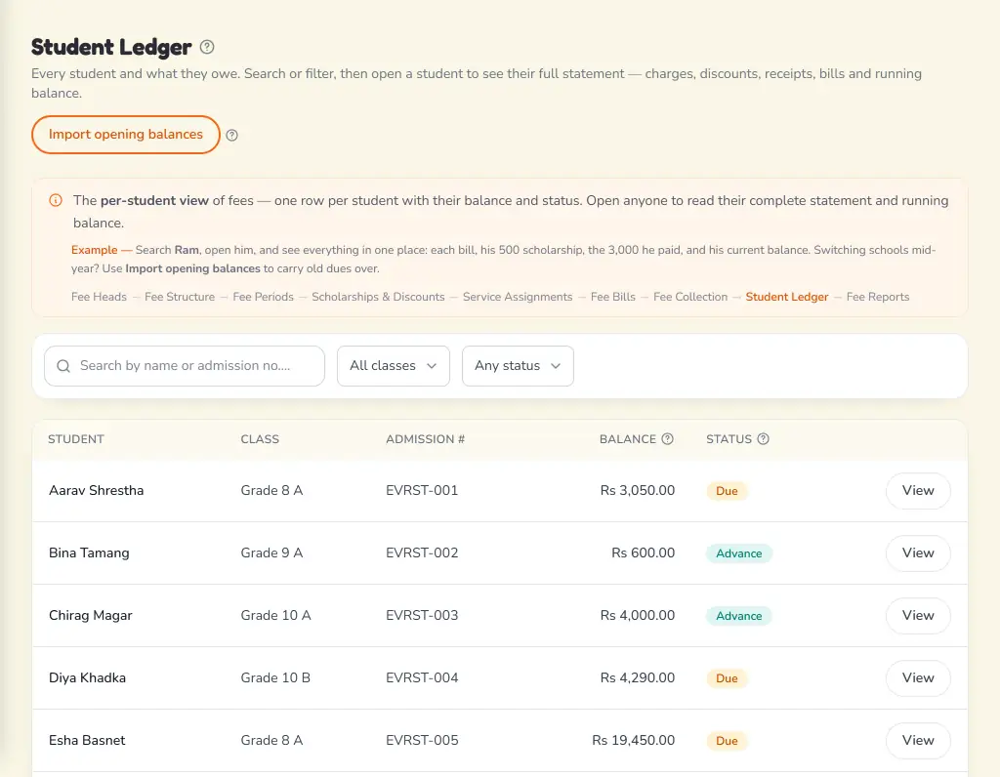Click help icon next to Student Ledger title
Viewport: 1000px width, 777px height.
(207, 47)
